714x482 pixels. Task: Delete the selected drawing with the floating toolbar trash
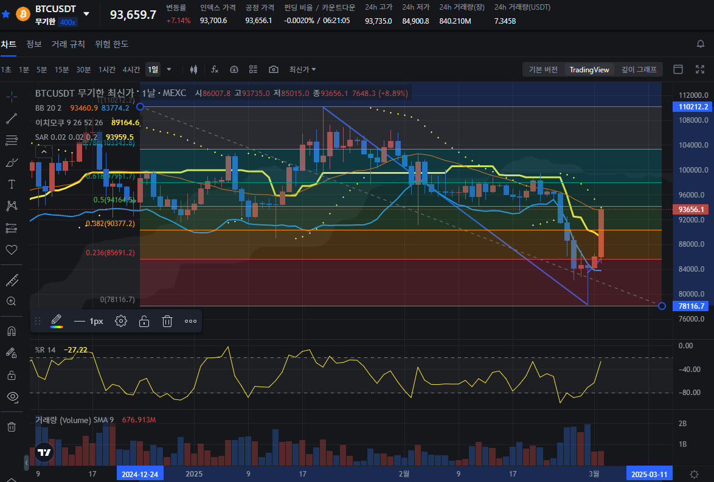[167, 321]
